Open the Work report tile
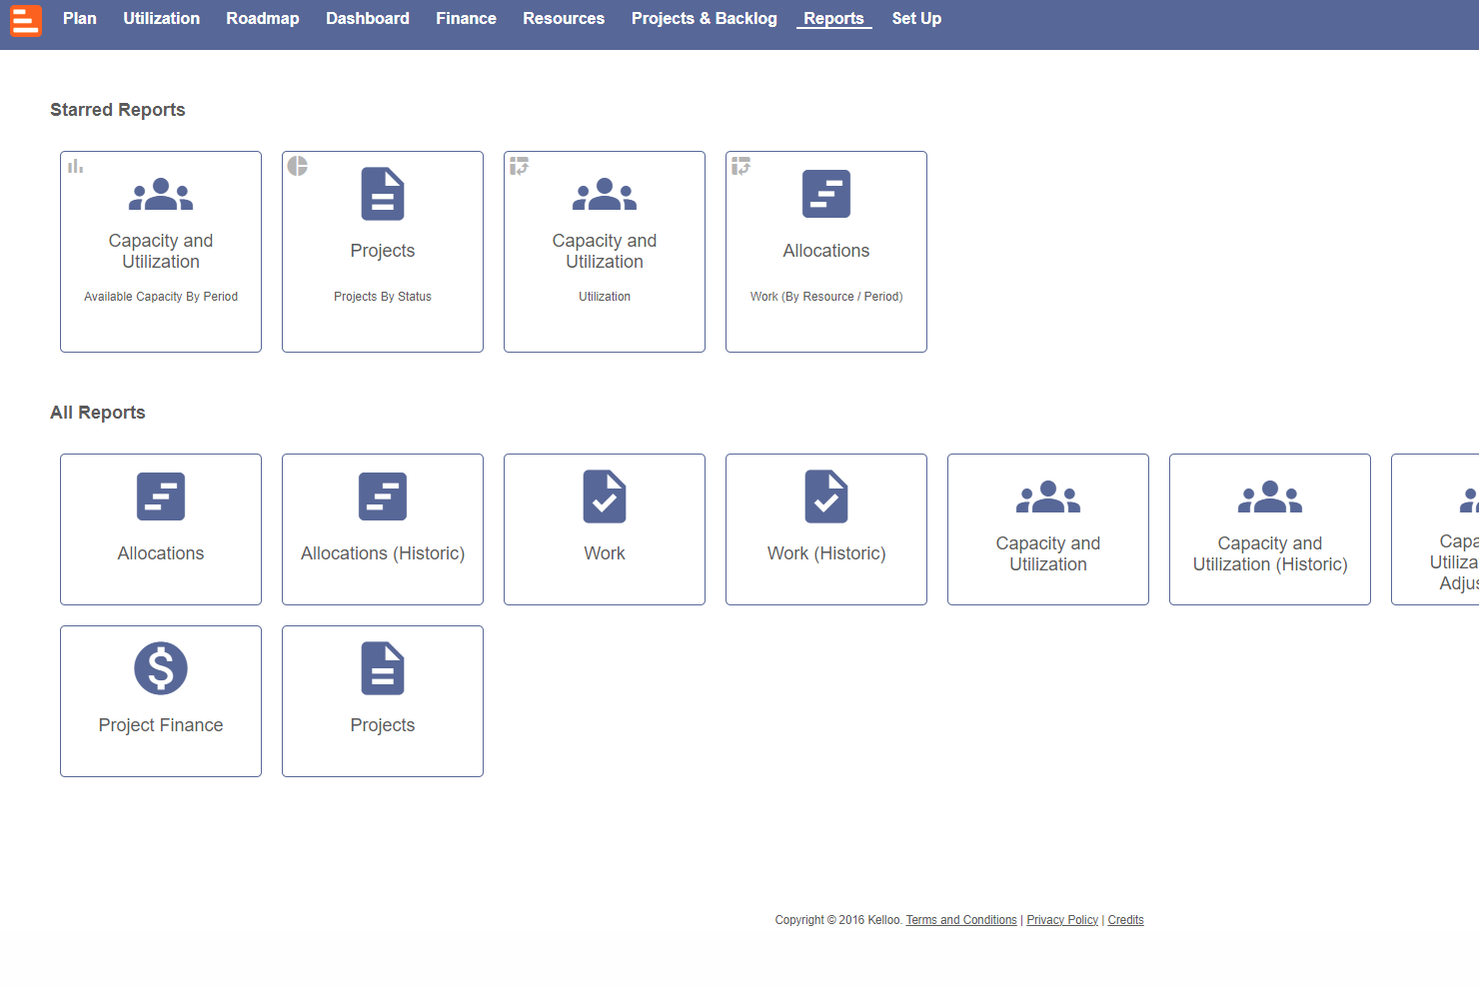1479x986 pixels. 605,529
